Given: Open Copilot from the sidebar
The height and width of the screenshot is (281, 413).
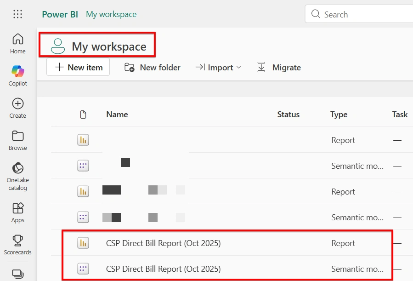Looking at the screenshot, I should (17, 76).
